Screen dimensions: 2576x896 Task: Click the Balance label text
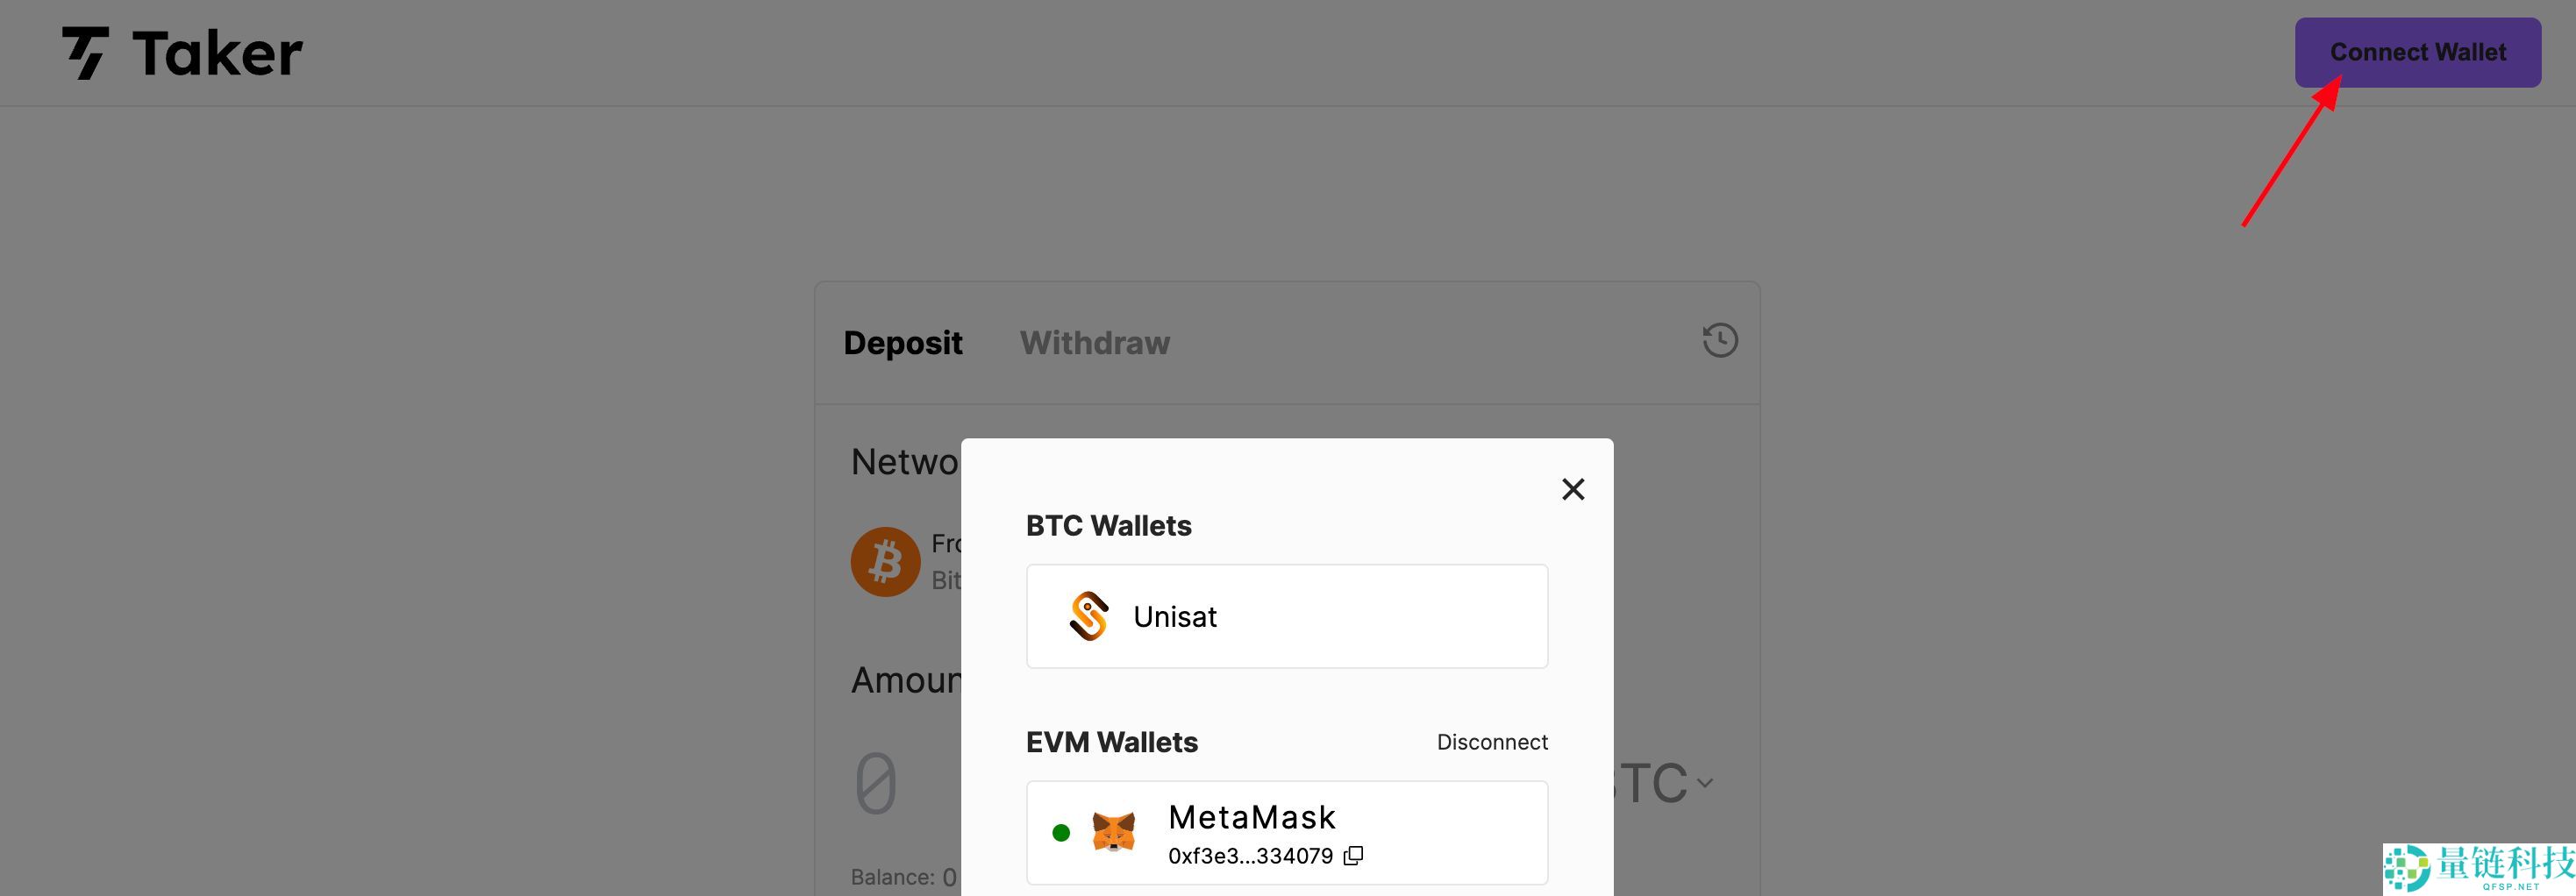893,877
